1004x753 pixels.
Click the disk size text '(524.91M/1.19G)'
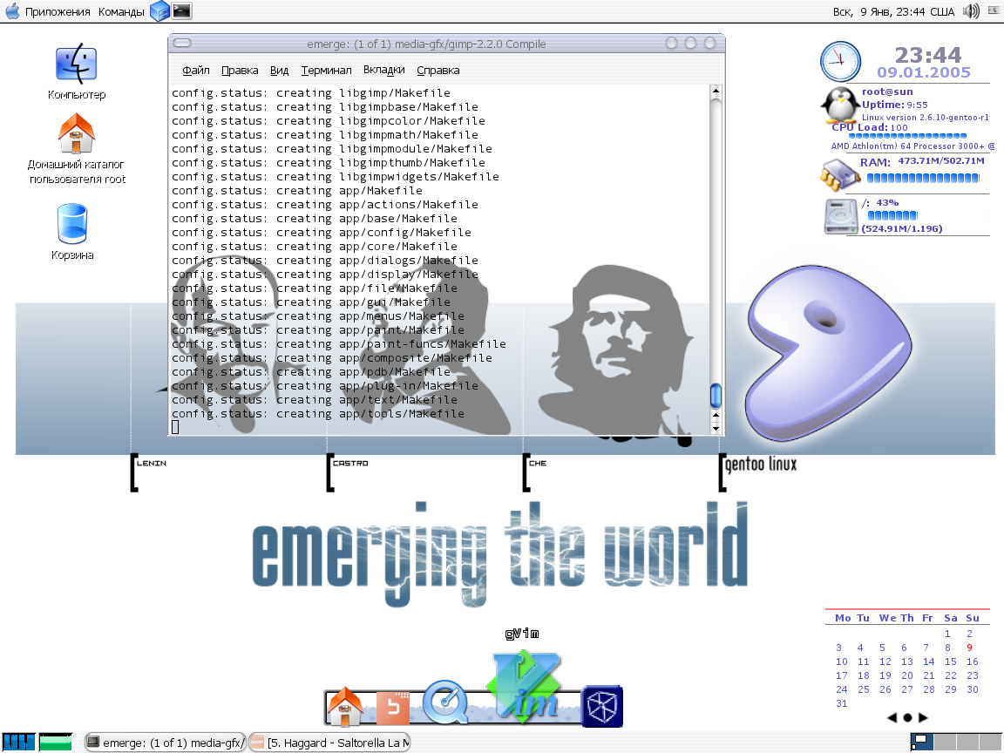click(x=901, y=228)
